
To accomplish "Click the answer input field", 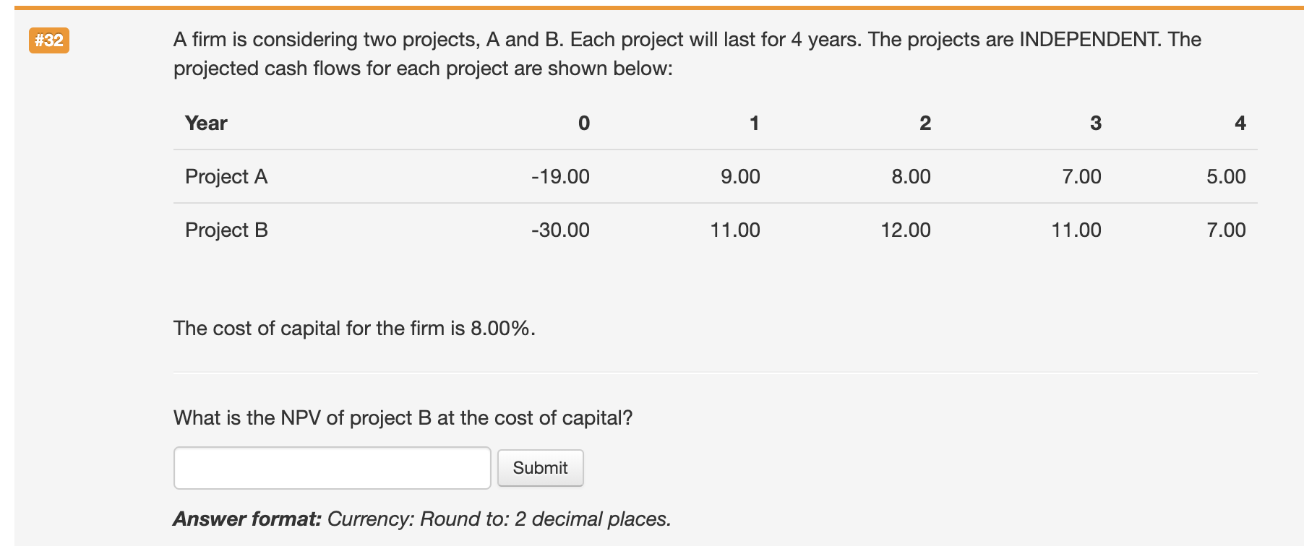I will pos(331,468).
